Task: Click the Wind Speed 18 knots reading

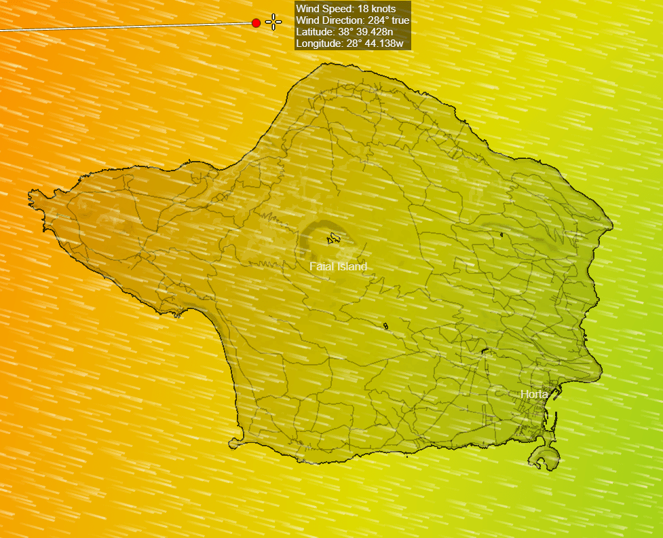Action: tap(337, 9)
